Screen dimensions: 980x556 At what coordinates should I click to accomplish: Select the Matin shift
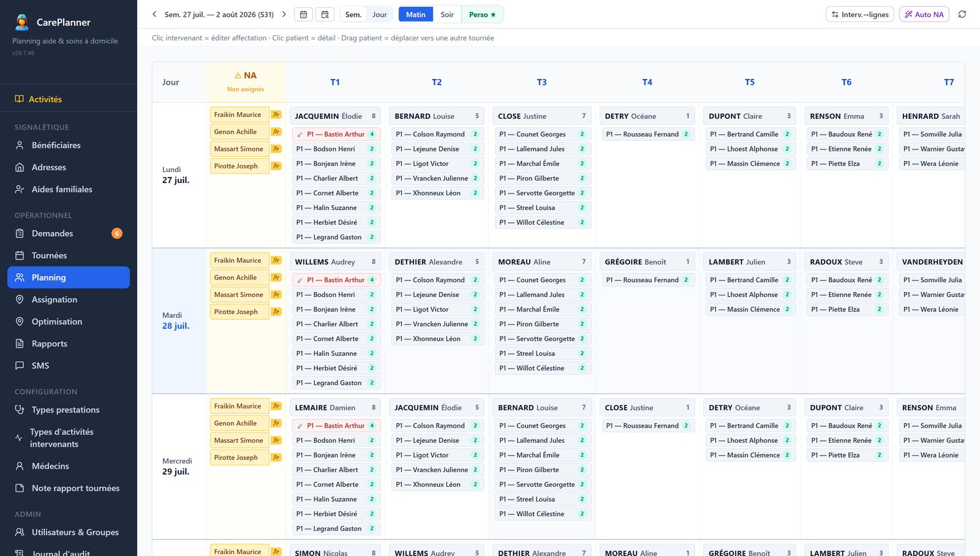(x=415, y=15)
